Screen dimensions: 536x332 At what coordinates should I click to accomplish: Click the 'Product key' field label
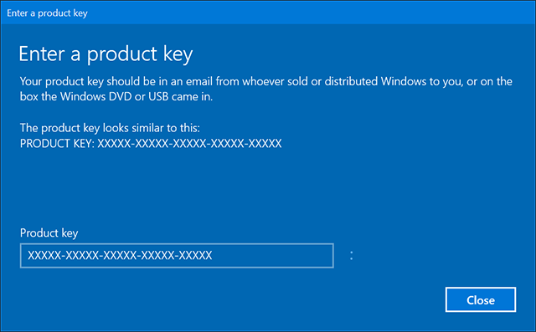point(49,233)
